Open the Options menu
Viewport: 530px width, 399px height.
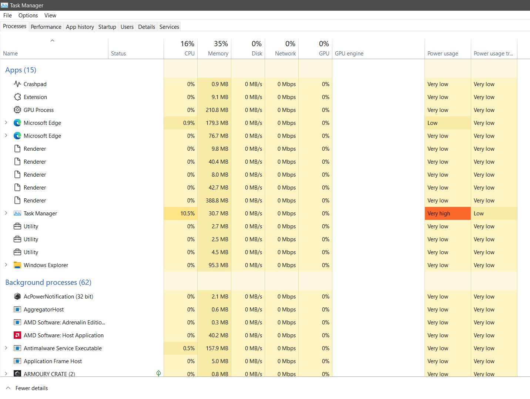point(28,15)
